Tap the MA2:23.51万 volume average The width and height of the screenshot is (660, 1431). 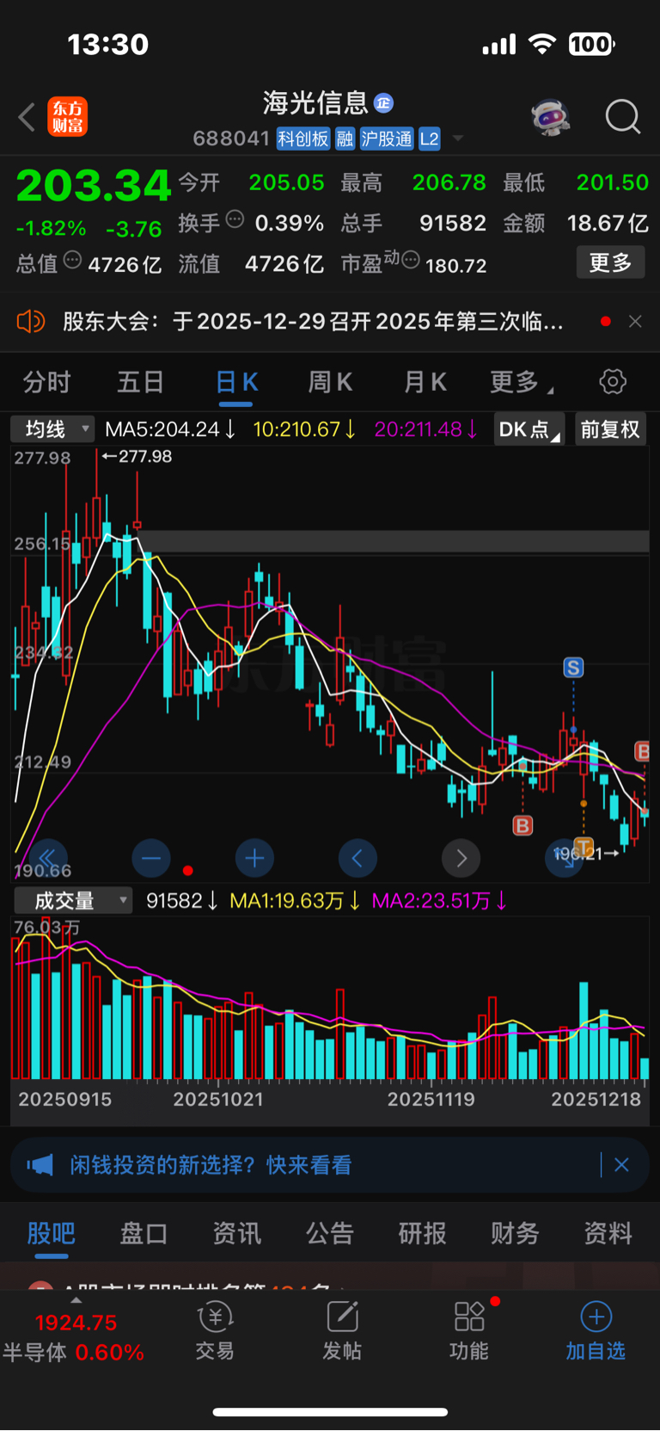tap(439, 901)
